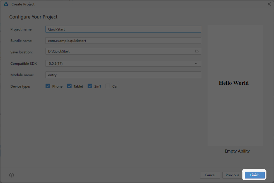Click the Device type label

[x=20, y=86]
